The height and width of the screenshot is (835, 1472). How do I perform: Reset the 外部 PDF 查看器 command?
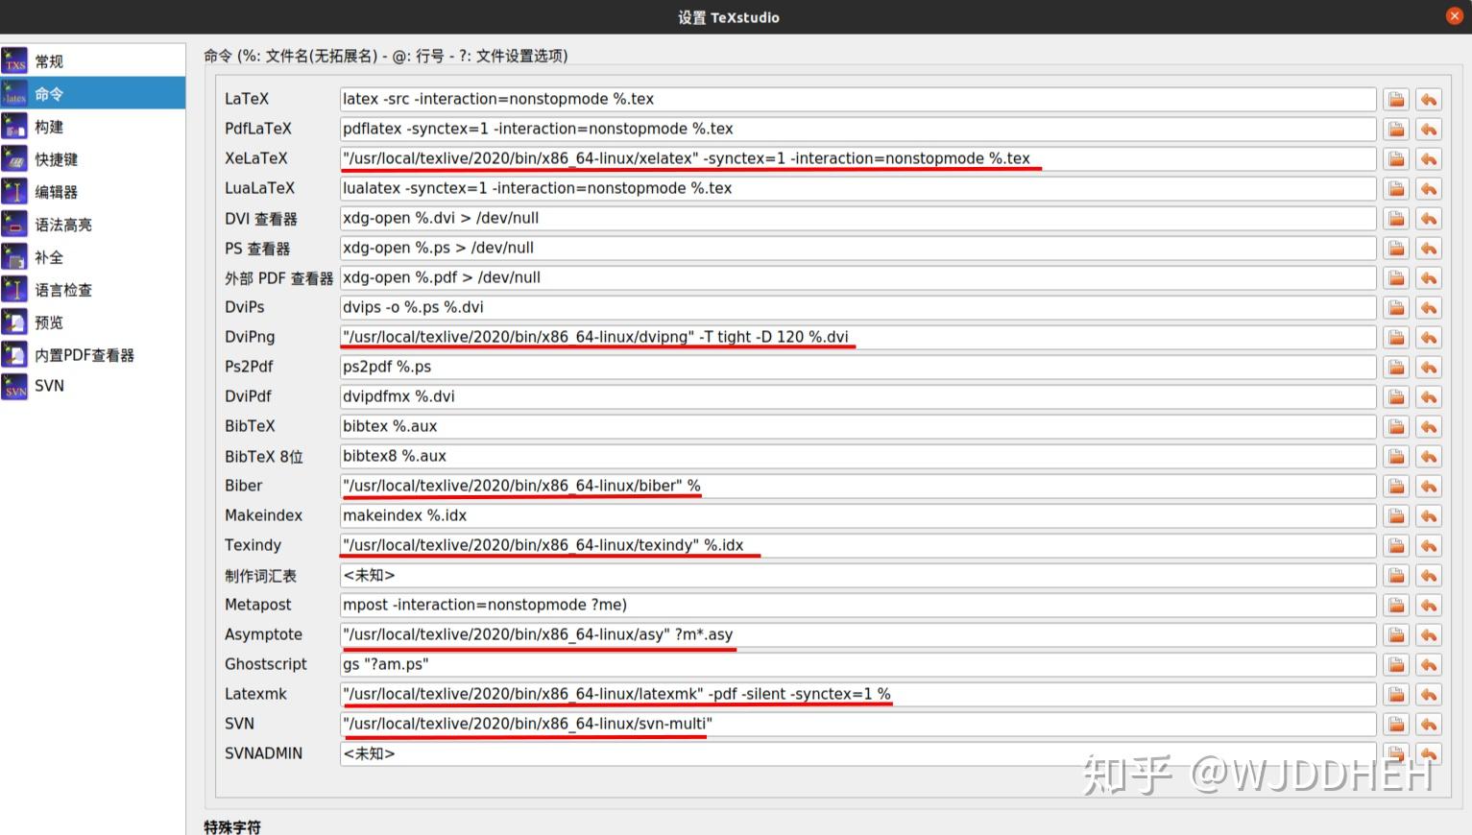coord(1429,278)
